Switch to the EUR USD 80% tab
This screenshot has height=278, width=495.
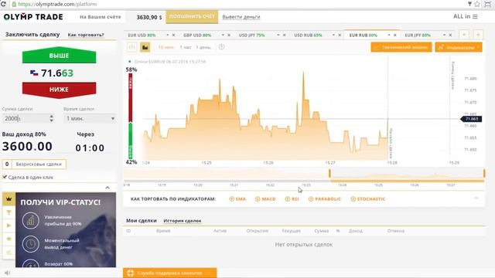point(142,35)
